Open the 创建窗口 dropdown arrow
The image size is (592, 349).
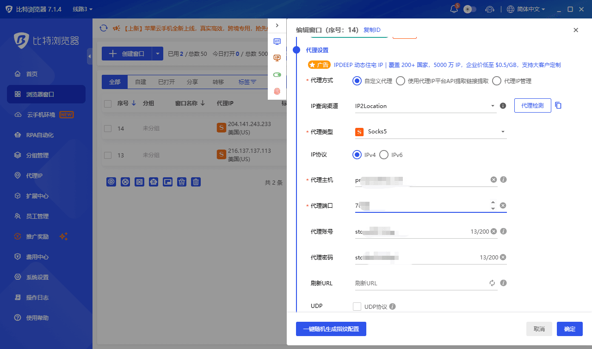pyautogui.click(x=158, y=54)
